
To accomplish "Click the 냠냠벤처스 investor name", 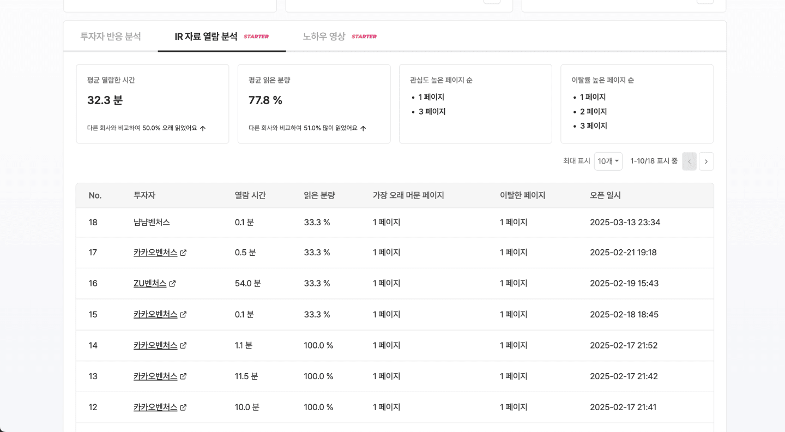I will click(x=152, y=222).
